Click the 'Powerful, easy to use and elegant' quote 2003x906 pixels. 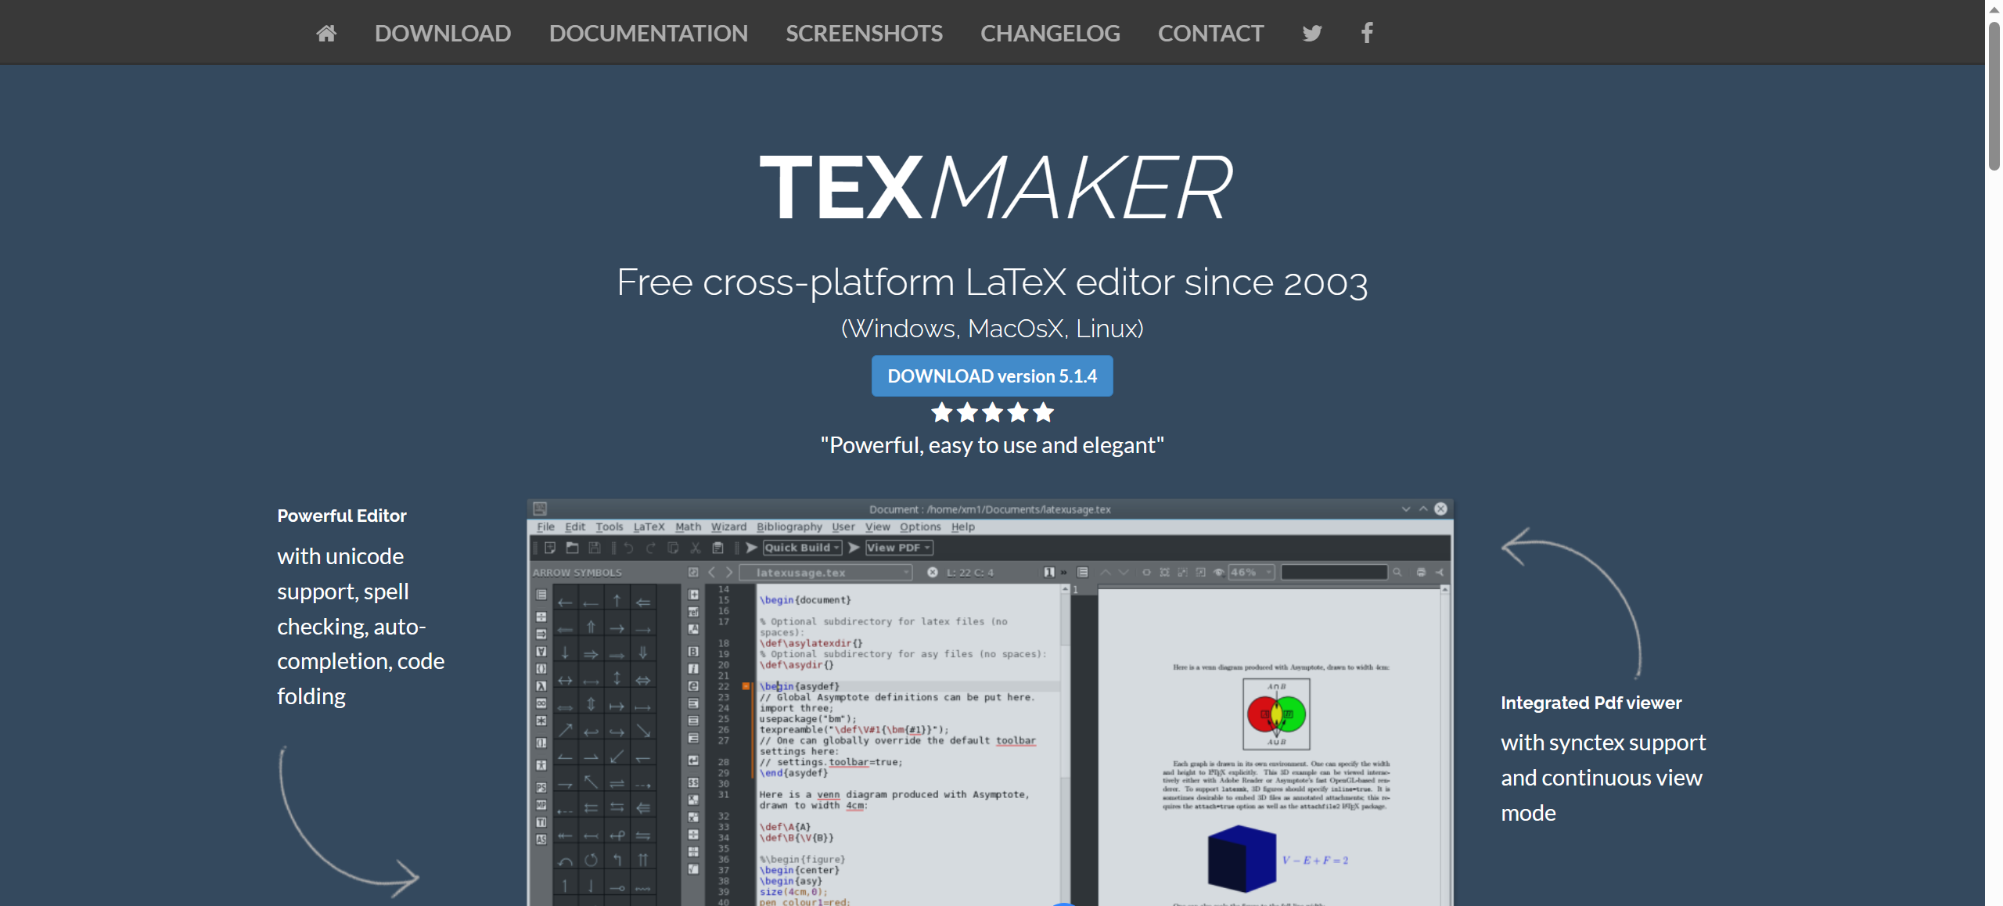(x=992, y=445)
